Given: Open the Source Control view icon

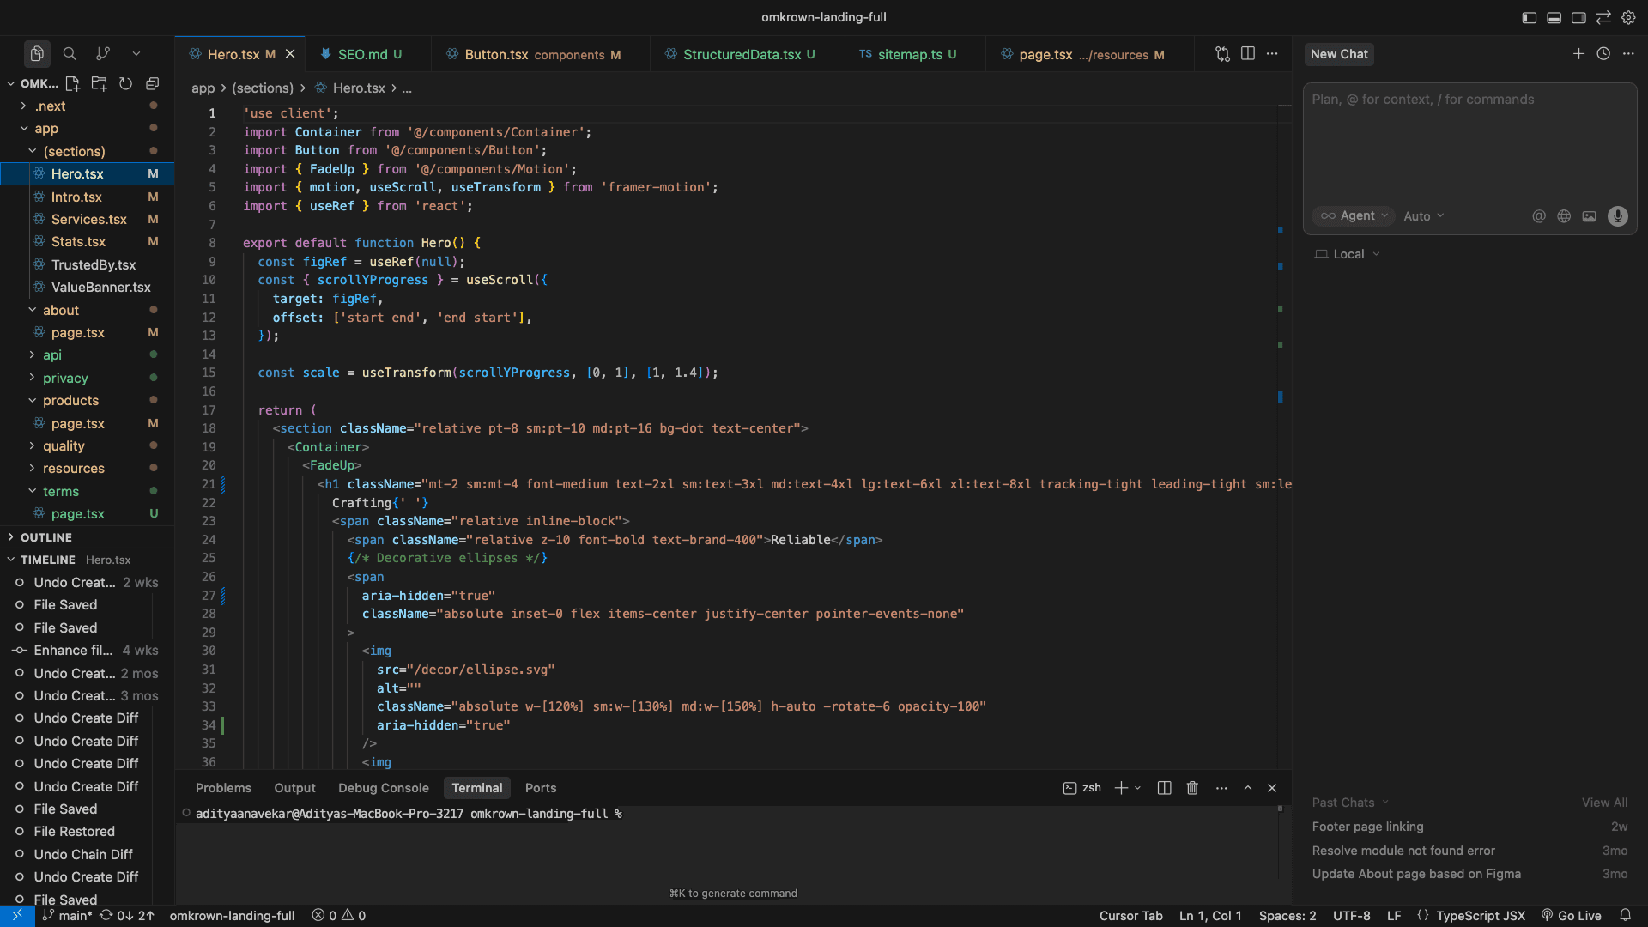Looking at the screenshot, I should [103, 53].
